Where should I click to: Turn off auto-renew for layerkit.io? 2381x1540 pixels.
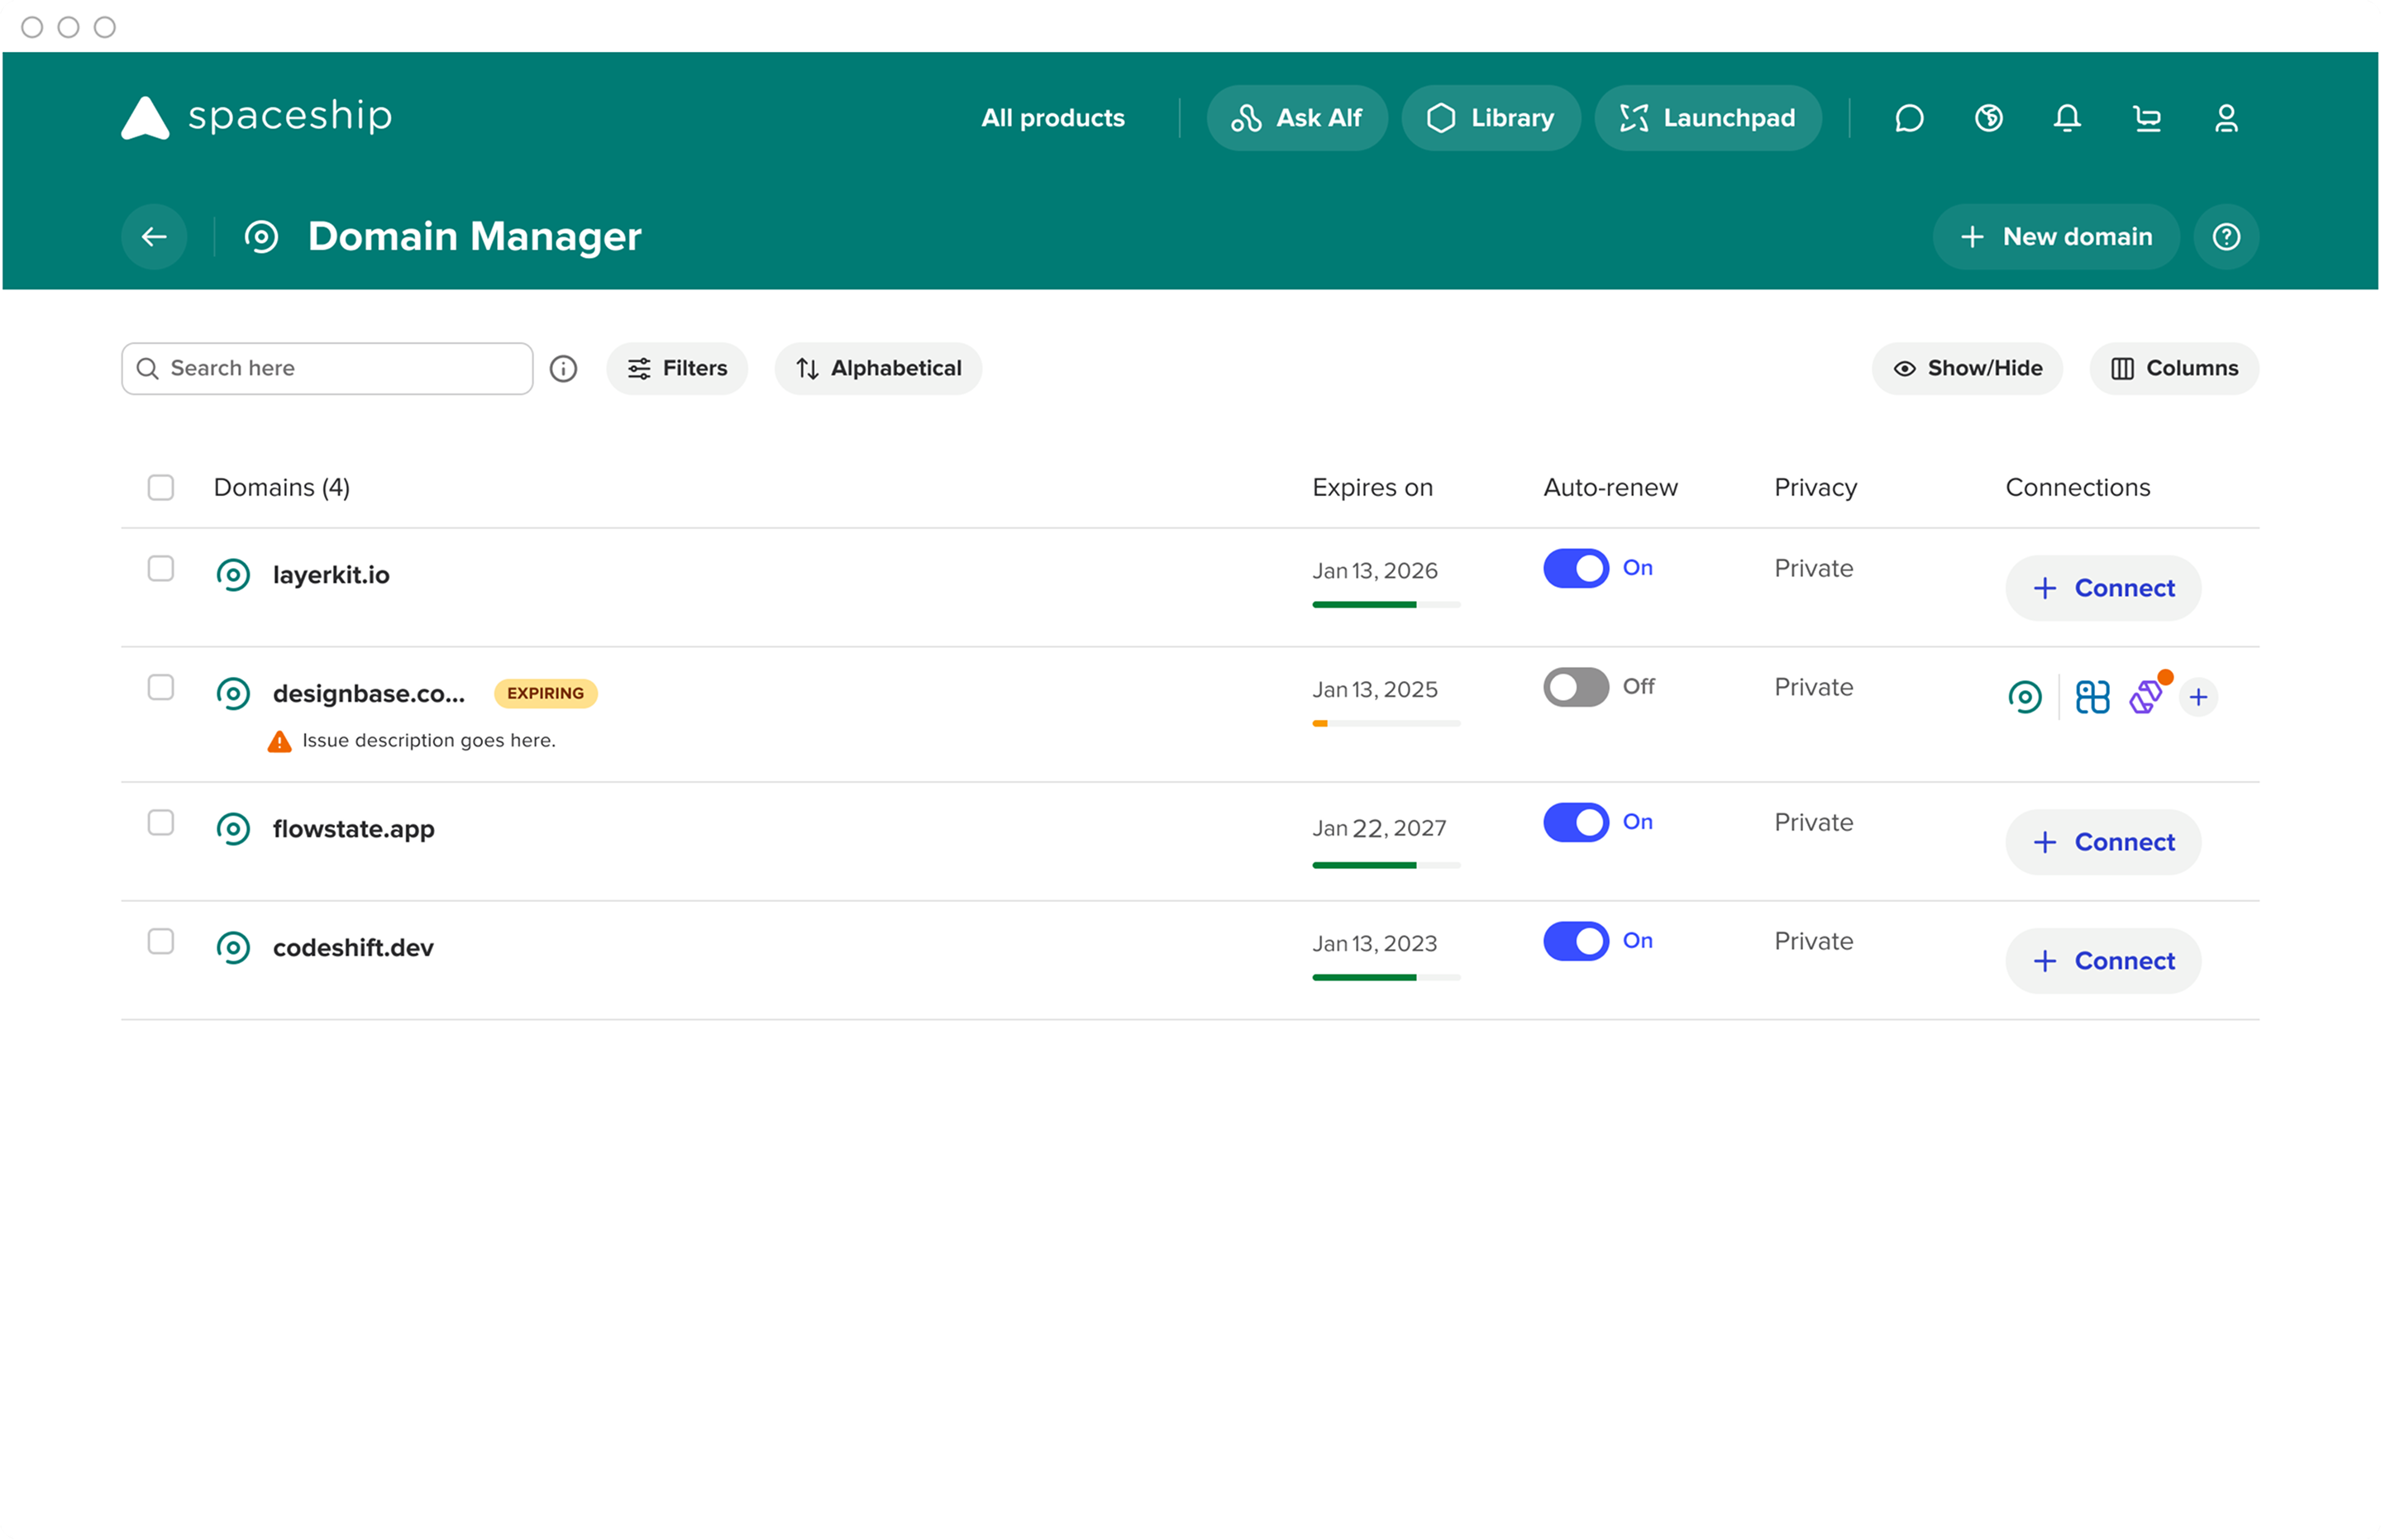tap(1574, 568)
